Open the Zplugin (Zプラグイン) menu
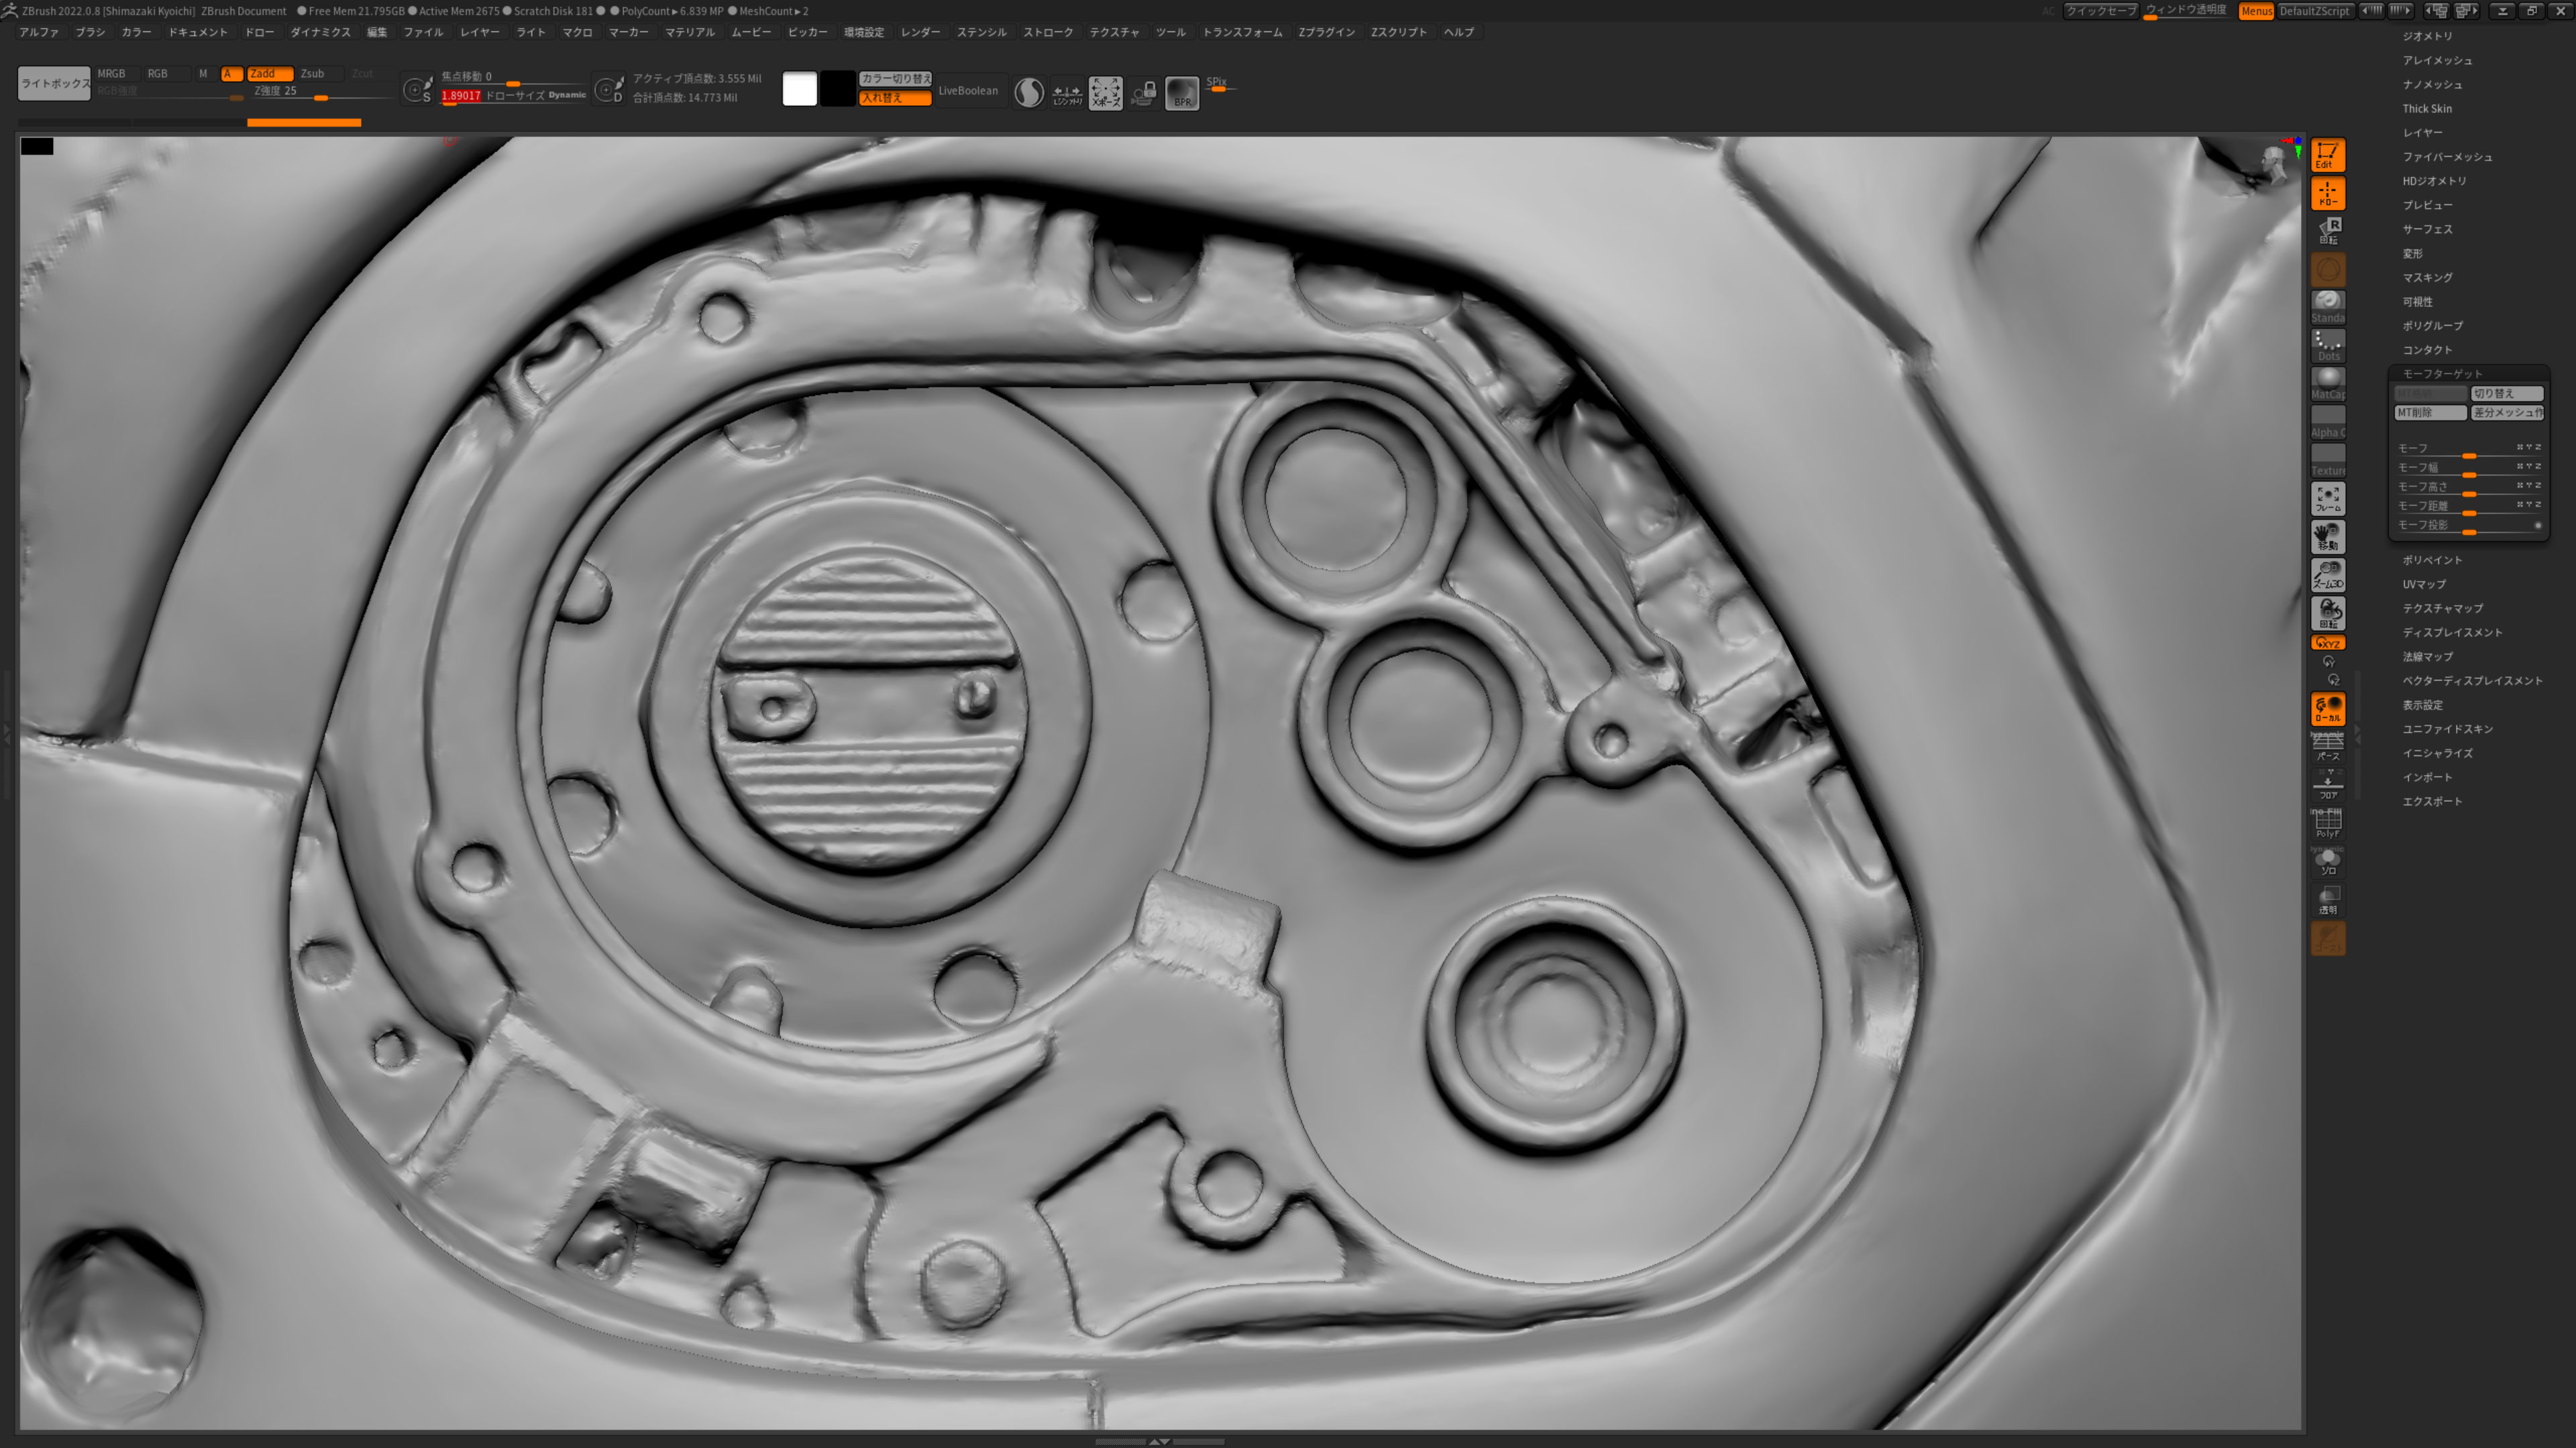This screenshot has height=1448, width=2576. coord(1327,32)
